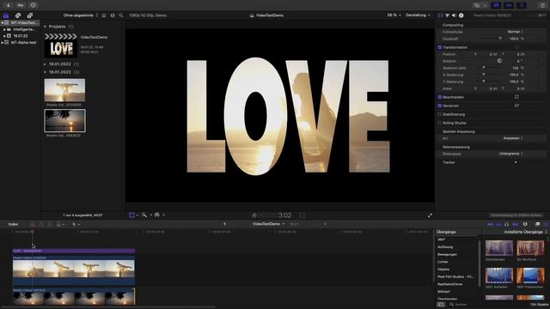
Task: Toggle the inspector panel layout button
Action: [x=522, y=5]
